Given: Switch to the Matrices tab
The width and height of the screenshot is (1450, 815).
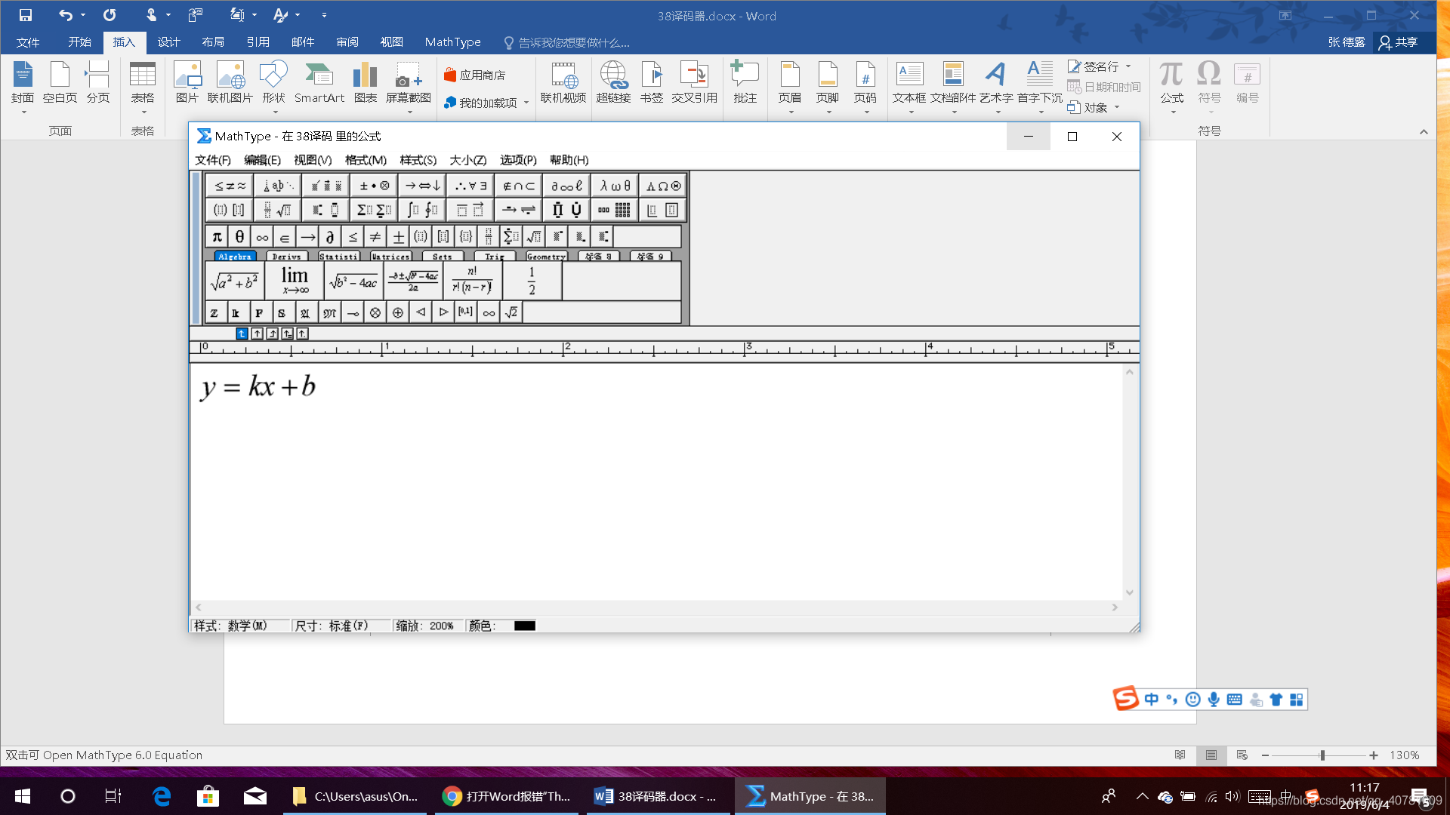Looking at the screenshot, I should tap(390, 257).
